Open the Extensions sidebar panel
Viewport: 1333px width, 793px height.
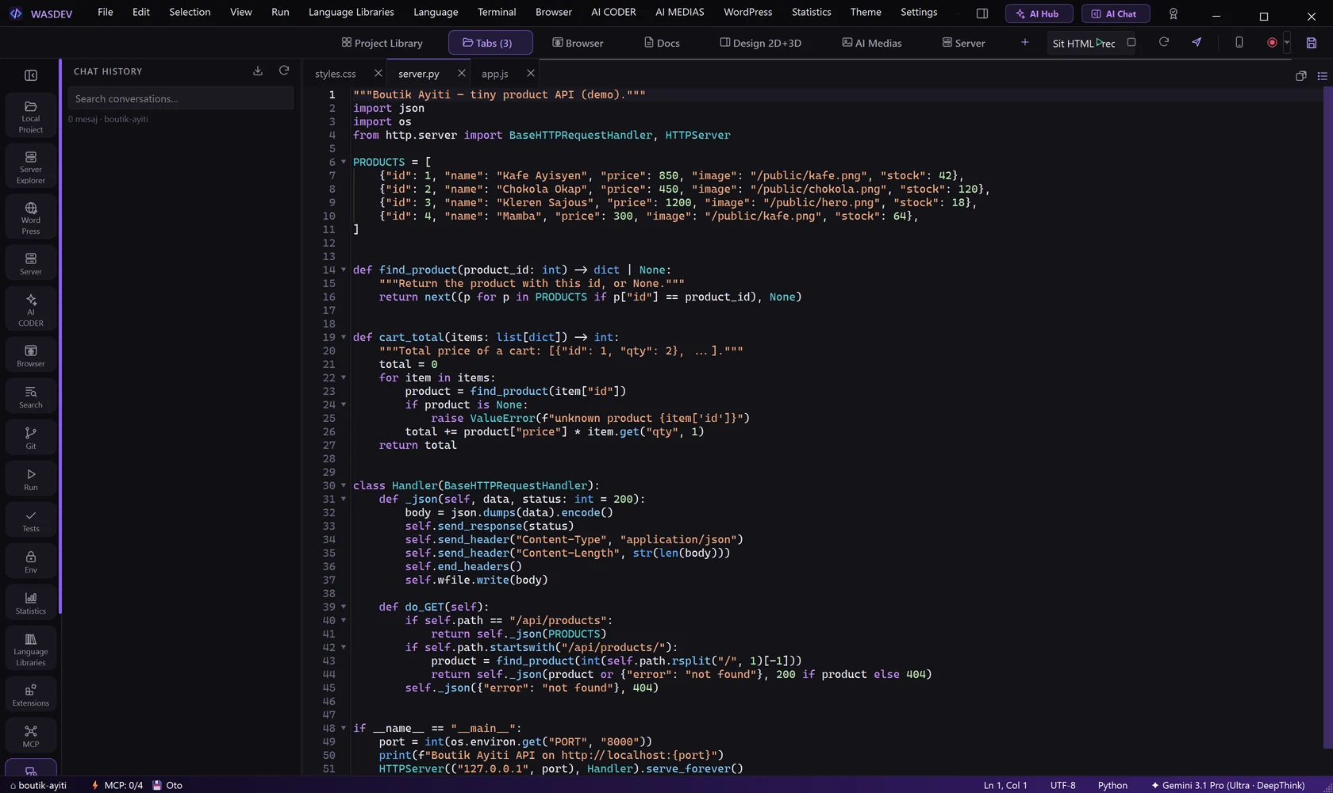[31, 695]
